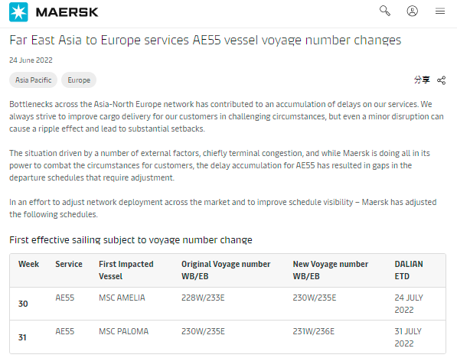The width and height of the screenshot is (457, 358).
Task: Select the Europe tag
Action: (x=79, y=80)
